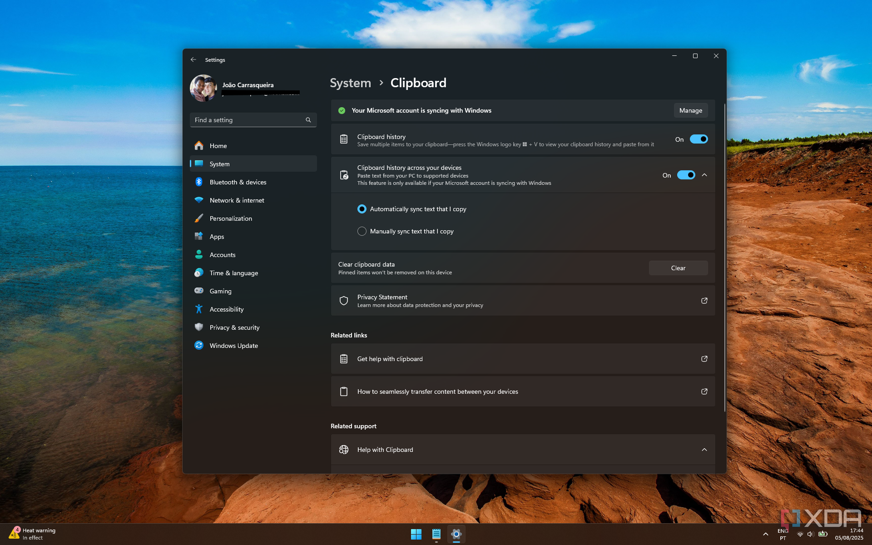
Task: Open the Notepad app on the taskbar
Action: click(436, 534)
